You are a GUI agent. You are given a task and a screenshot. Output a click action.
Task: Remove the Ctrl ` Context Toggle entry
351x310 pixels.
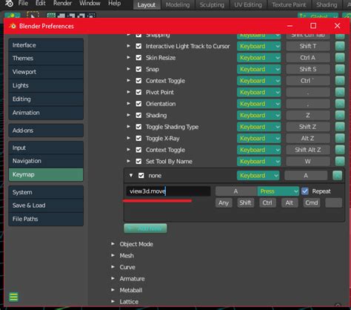(340, 81)
